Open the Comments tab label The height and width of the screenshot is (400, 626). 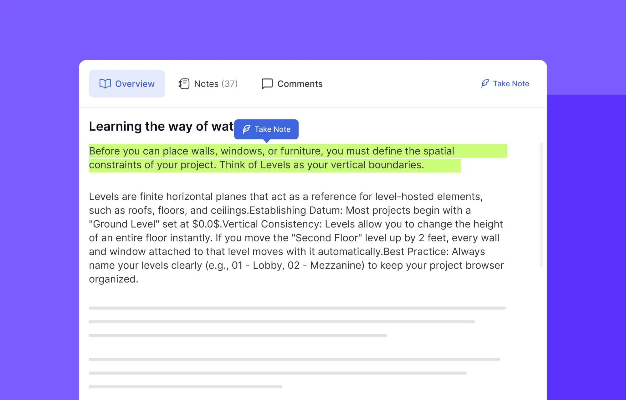tap(300, 84)
